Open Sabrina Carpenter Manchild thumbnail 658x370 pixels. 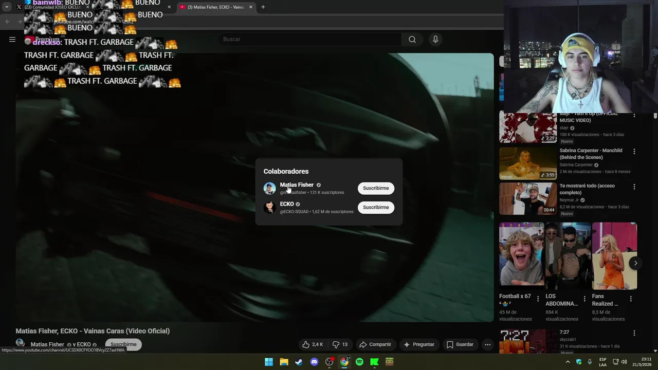point(528,163)
